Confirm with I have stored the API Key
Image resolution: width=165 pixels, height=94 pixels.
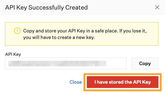(122, 82)
